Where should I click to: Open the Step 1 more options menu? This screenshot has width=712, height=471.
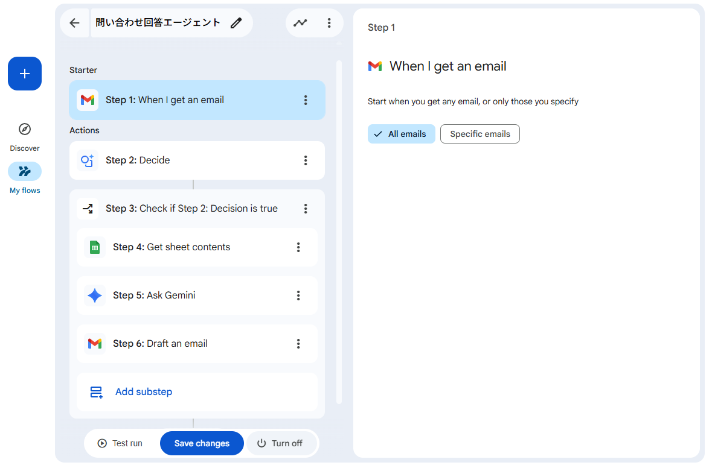(x=306, y=100)
